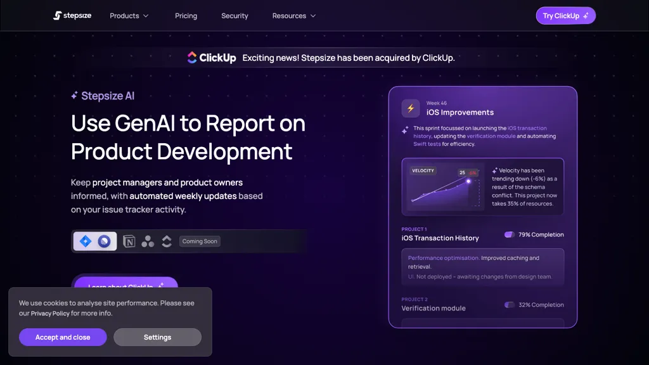Click the sparkle icon beside Velocity insight text
649x365 pixels.
(494, 170)
